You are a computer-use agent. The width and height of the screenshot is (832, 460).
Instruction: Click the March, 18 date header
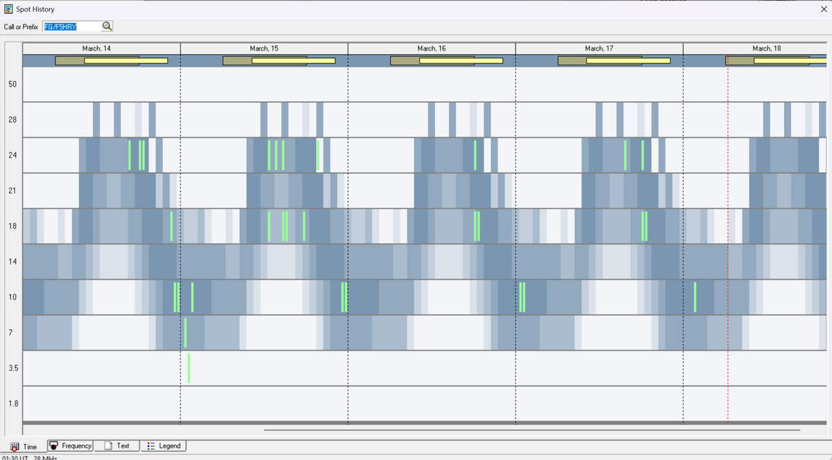pyautogui.click(x=767, y=49)
